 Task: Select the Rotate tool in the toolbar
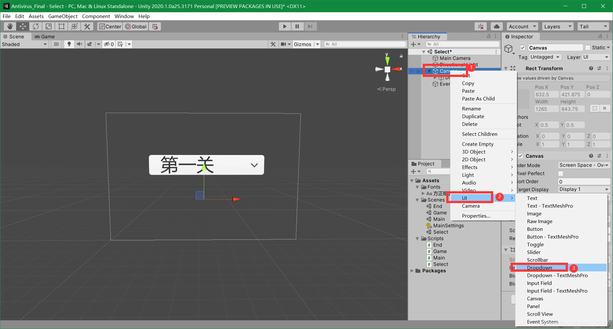[x=35, y=26]
